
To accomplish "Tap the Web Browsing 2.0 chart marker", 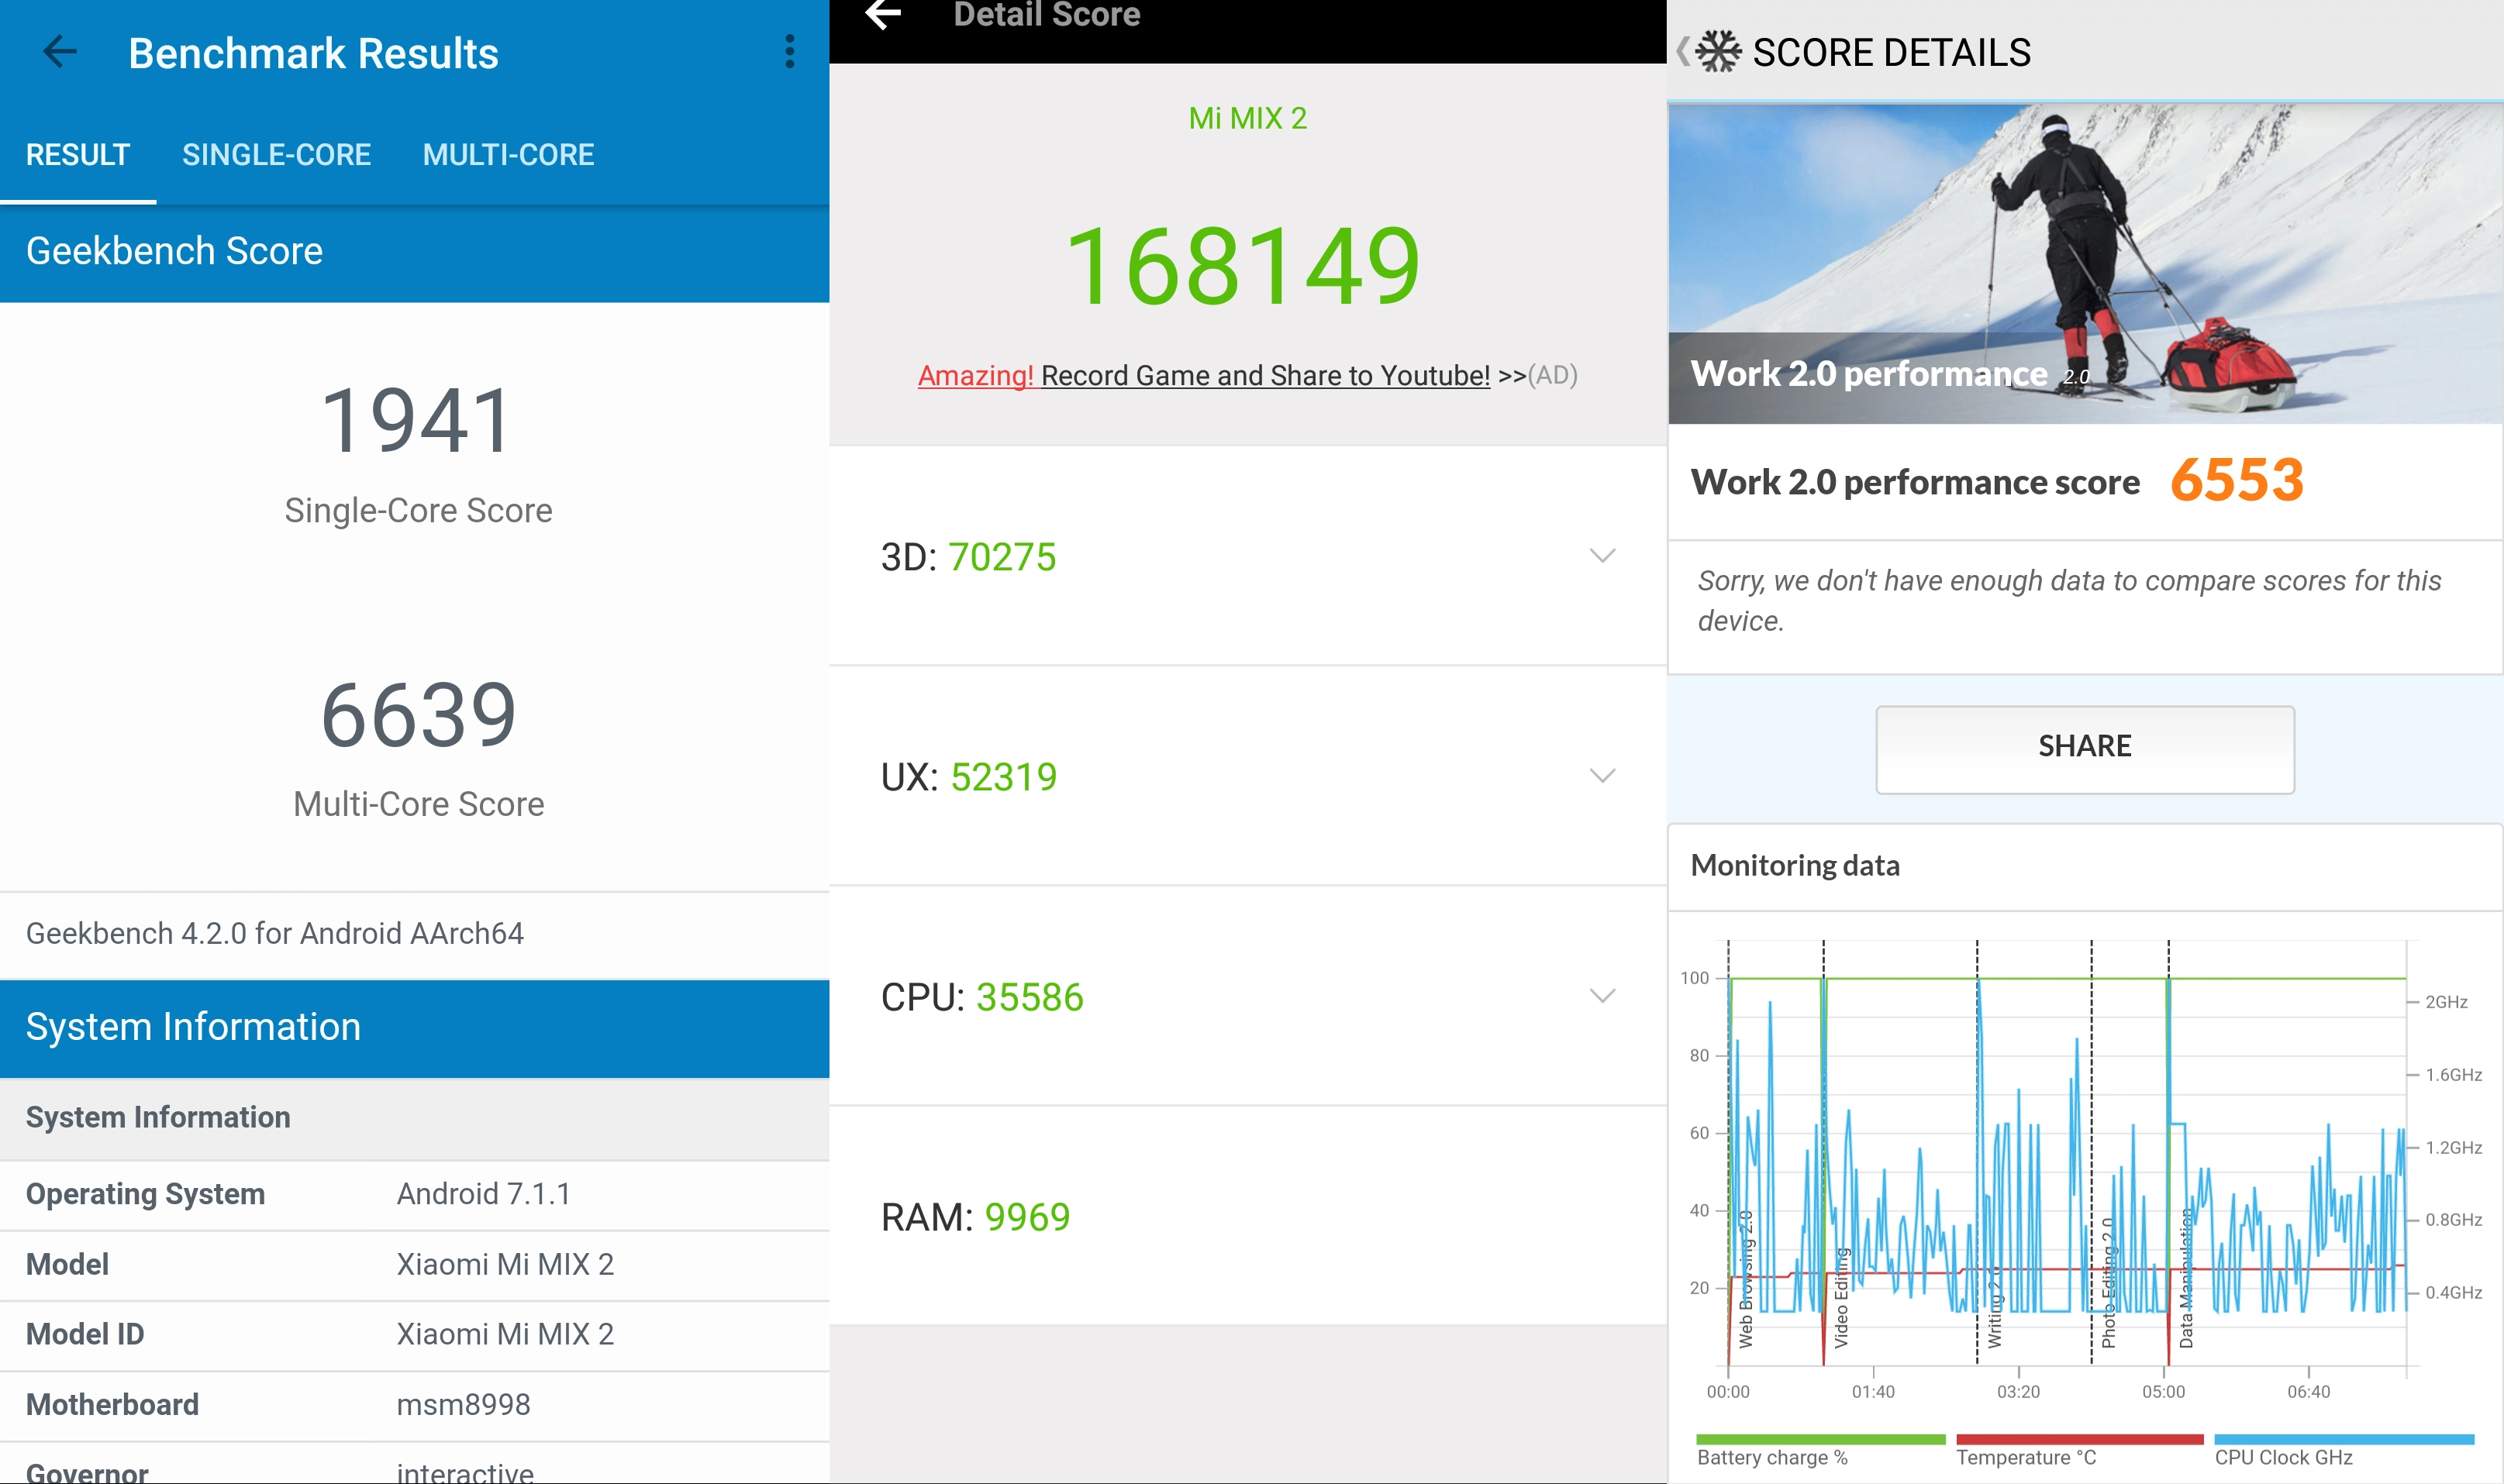I will [x=1746, y=1280].
